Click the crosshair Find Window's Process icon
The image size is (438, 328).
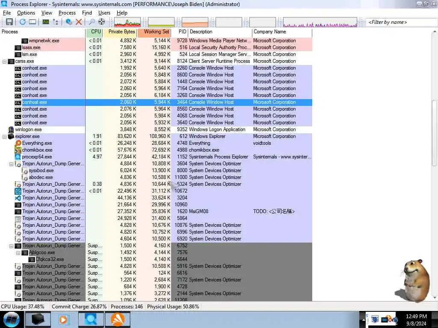(x=101, y=22)
